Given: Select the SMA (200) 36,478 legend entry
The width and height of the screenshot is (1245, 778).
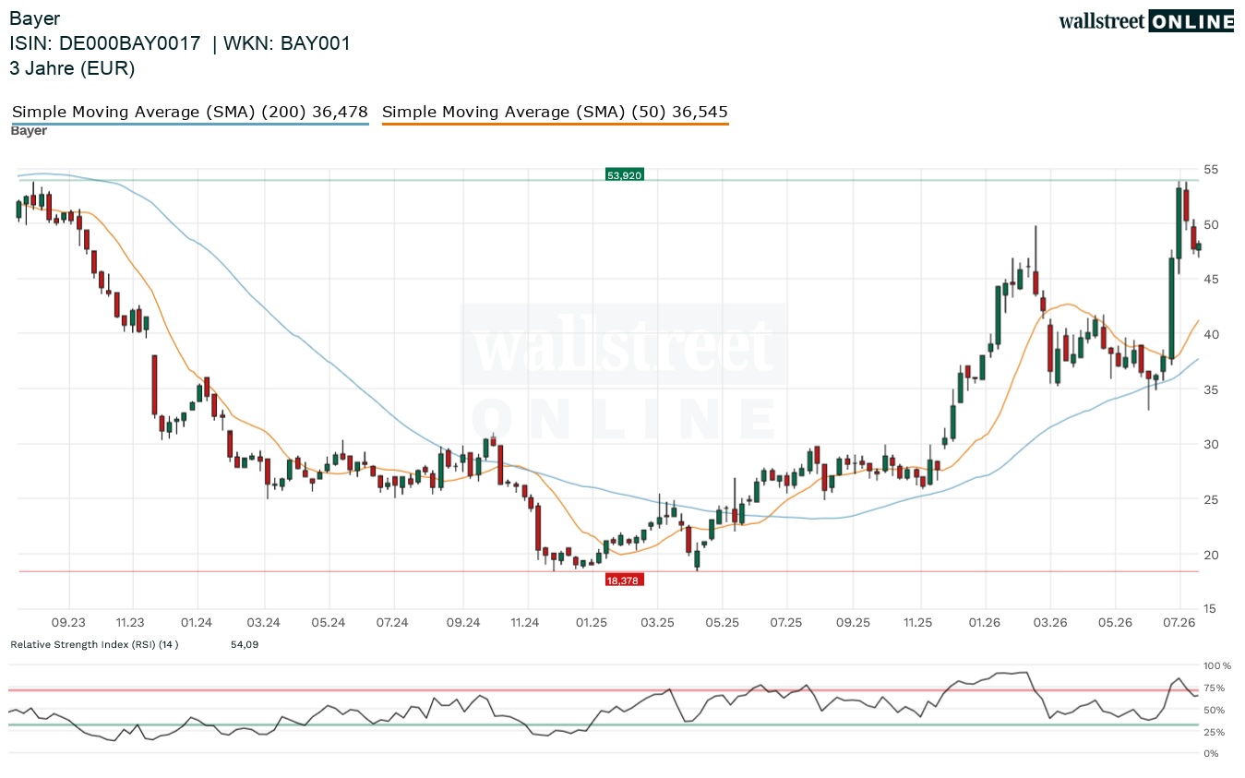Looking at the screenshot, I should (190, 113).
